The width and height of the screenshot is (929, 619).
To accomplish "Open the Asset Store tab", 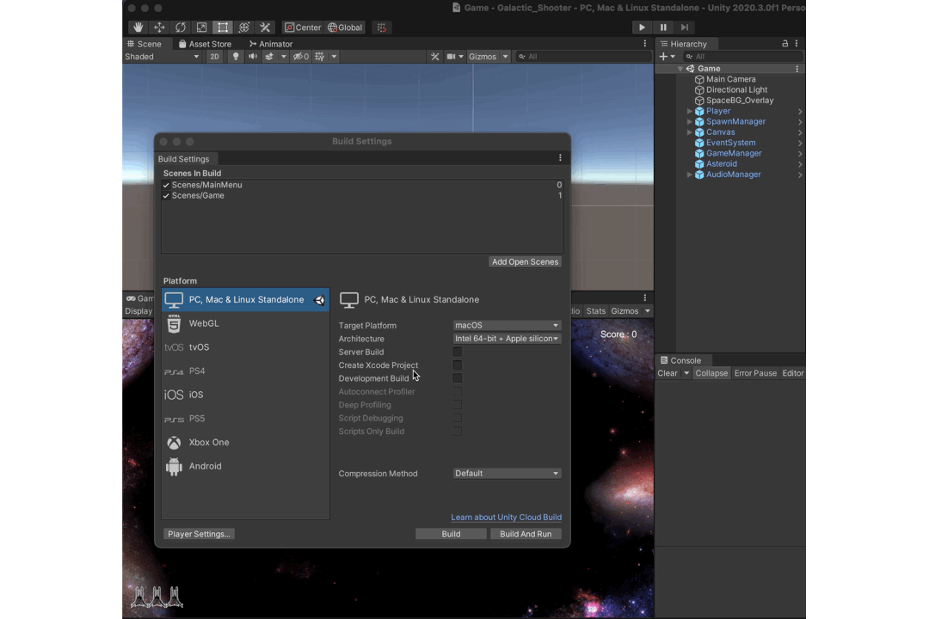I will pyautogui.click(x=205, y=44).
